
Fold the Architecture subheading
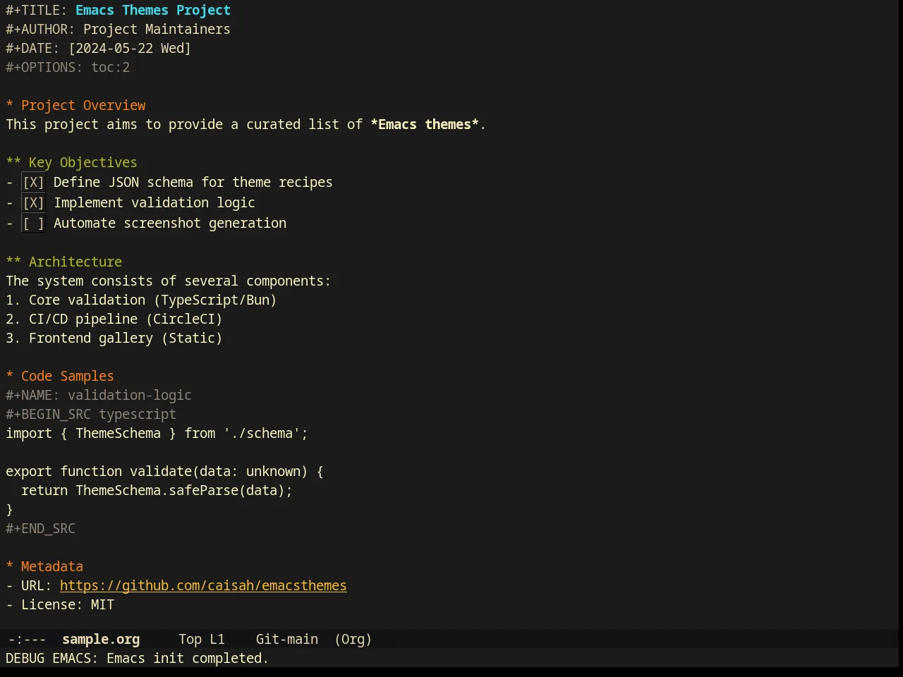64,262
